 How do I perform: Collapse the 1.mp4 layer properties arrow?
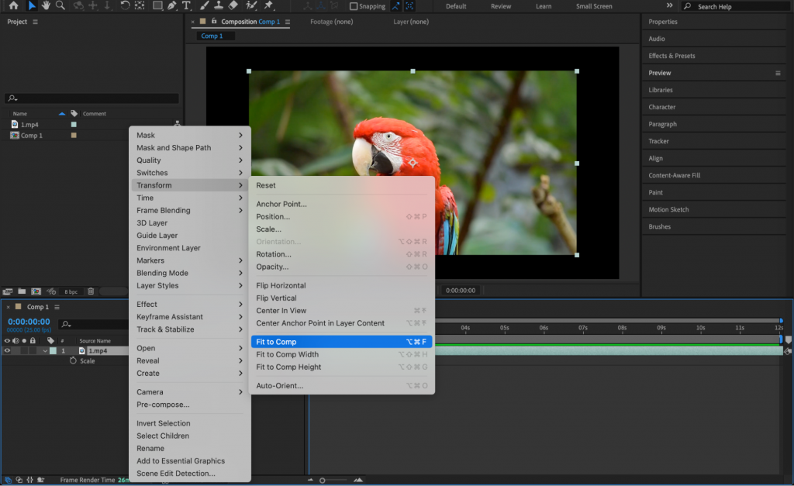click(x=45, y=350)
